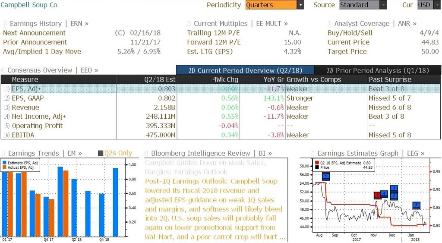The height and width of the screenshot is (243, 442).
Task: Click Missed 6 of 8 for Revenue
Action: pos(390,107)
